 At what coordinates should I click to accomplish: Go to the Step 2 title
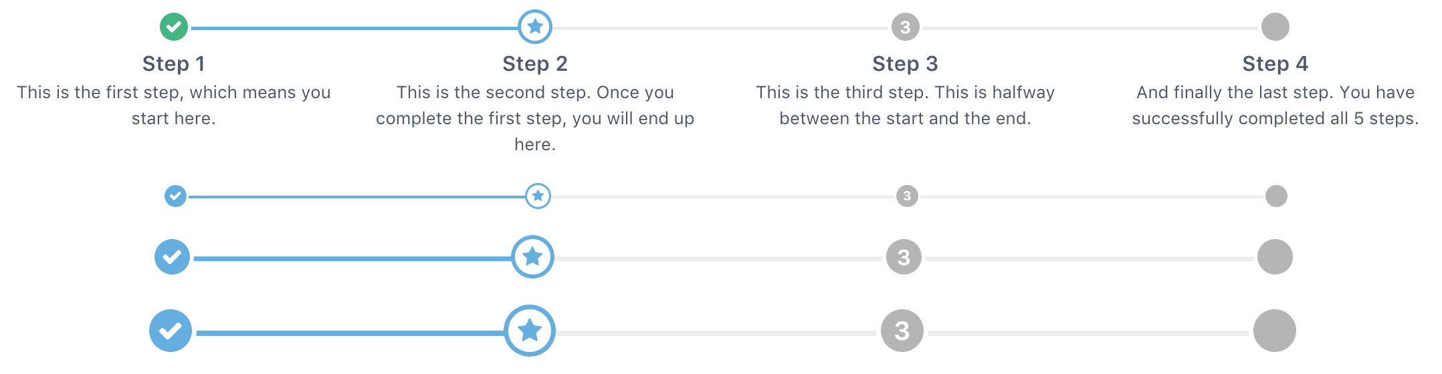point(535,63)
